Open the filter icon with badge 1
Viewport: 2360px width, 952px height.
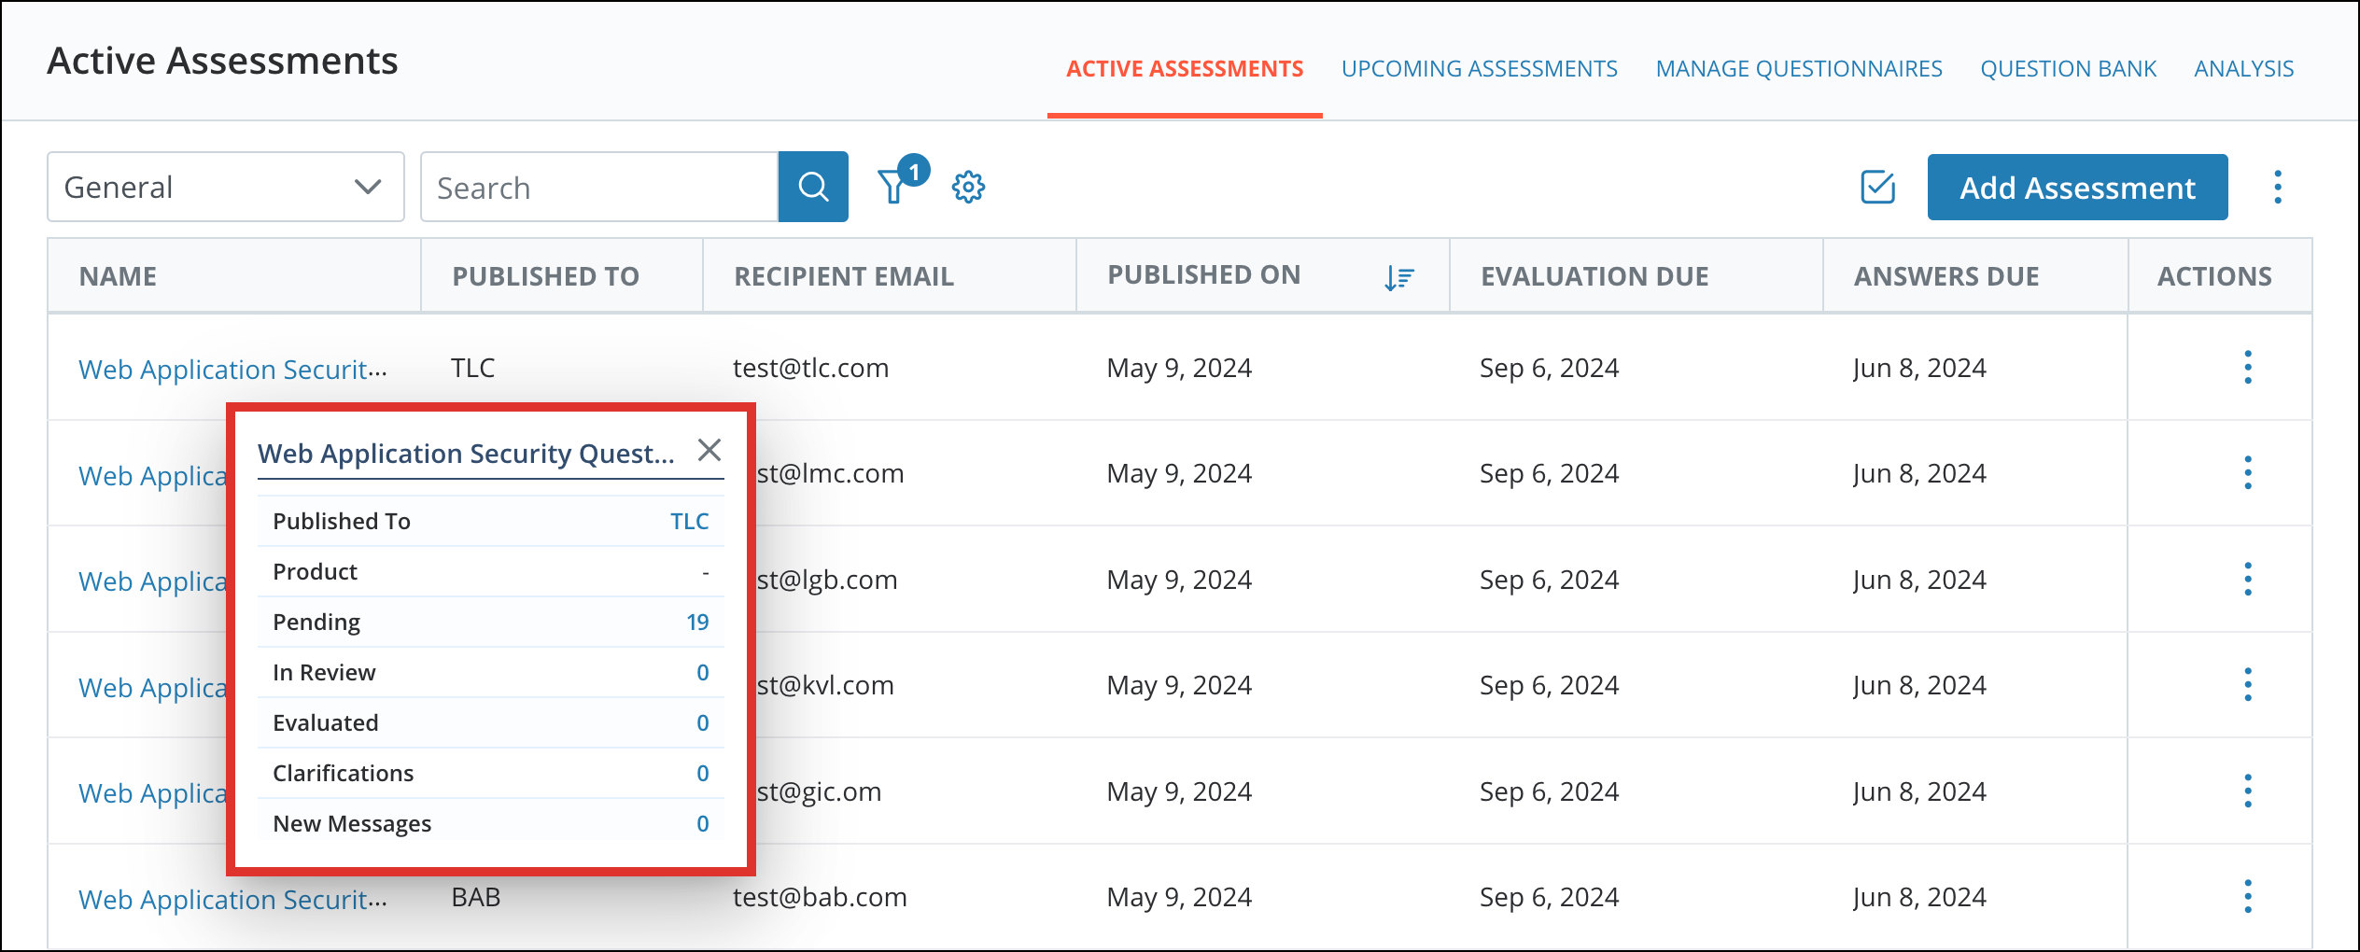pos(894,188)
